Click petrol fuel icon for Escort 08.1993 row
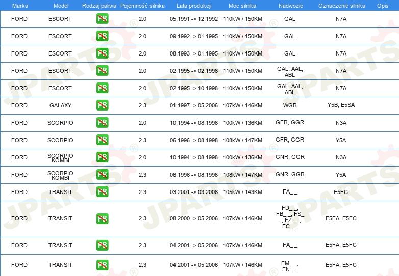The image size is (399, 276). coord(102,53)
